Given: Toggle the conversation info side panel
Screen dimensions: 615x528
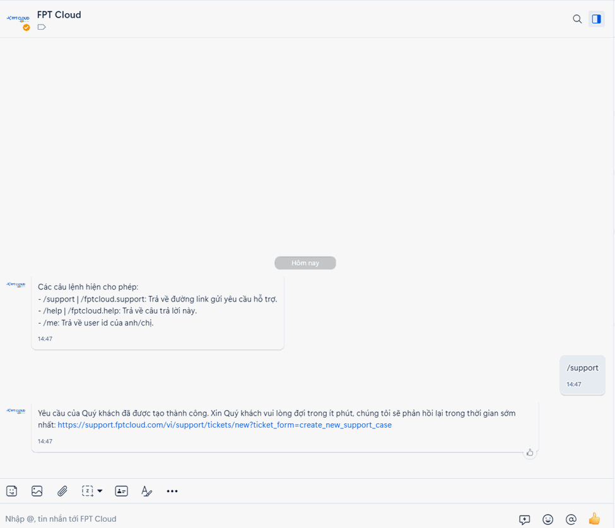Looking at the screenshot, I should pos(597,19).
